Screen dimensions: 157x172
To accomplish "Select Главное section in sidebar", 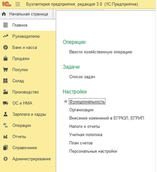I will (20, 25).
